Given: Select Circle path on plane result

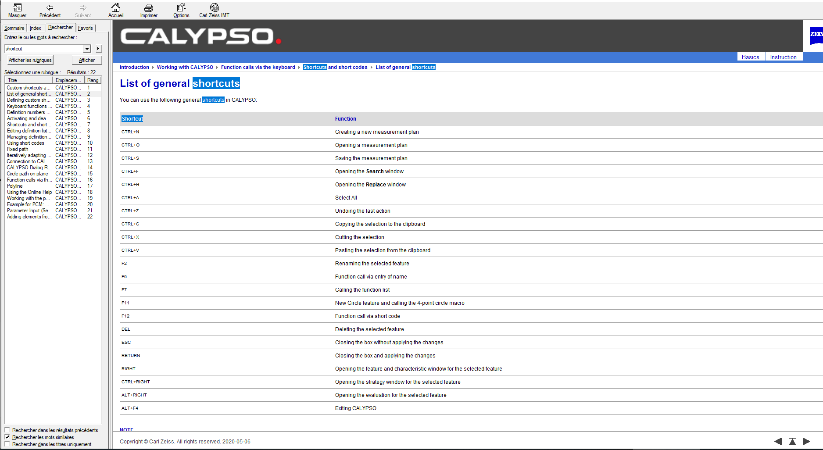Looking at the screenshot, I should [53, 174].
